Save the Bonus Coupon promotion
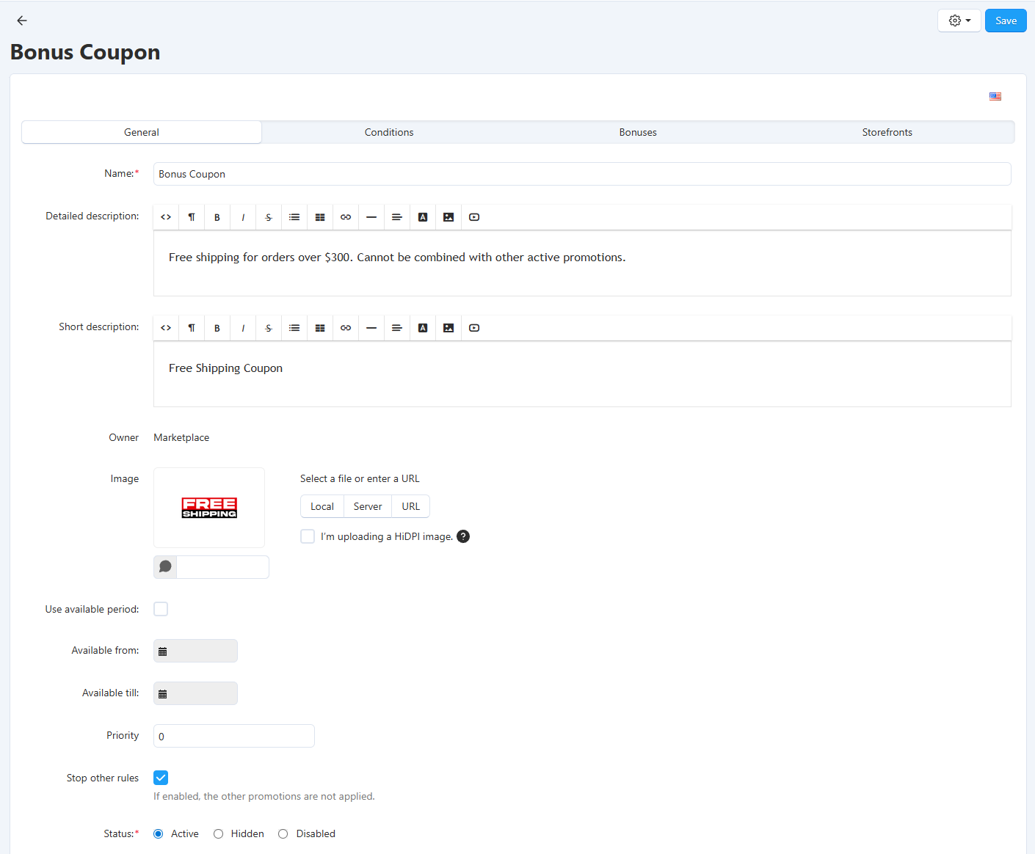Viewport: 1035px width, 854px height. click(x=1006, y=21)
